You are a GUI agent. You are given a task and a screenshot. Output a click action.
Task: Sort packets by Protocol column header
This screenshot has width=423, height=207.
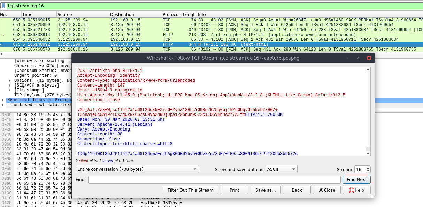[x=171, y=15]
